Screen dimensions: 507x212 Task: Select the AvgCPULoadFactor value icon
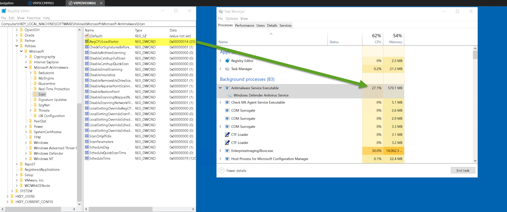(86, 41)
